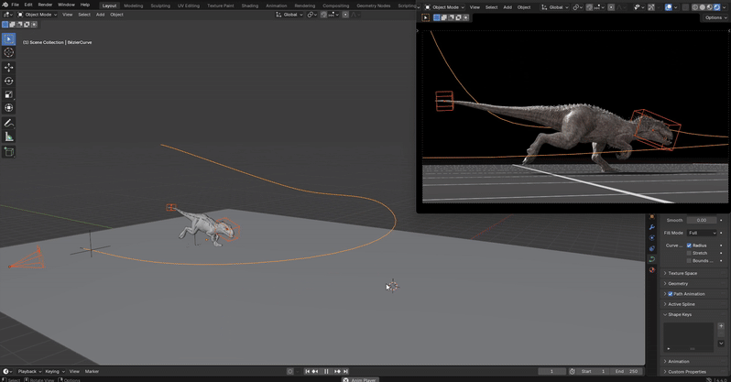The image size is (731, 382).
Task: Toggle snapping in left viewport header
Action: pos(323,15)
